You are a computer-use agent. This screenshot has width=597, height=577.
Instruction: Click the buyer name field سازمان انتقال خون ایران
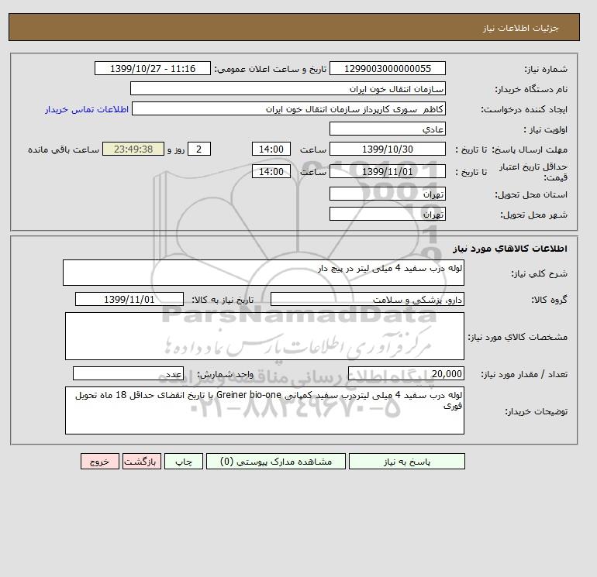tap(288, 88)
